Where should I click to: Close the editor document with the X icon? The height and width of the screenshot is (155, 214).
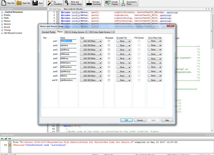coord(212,9)
